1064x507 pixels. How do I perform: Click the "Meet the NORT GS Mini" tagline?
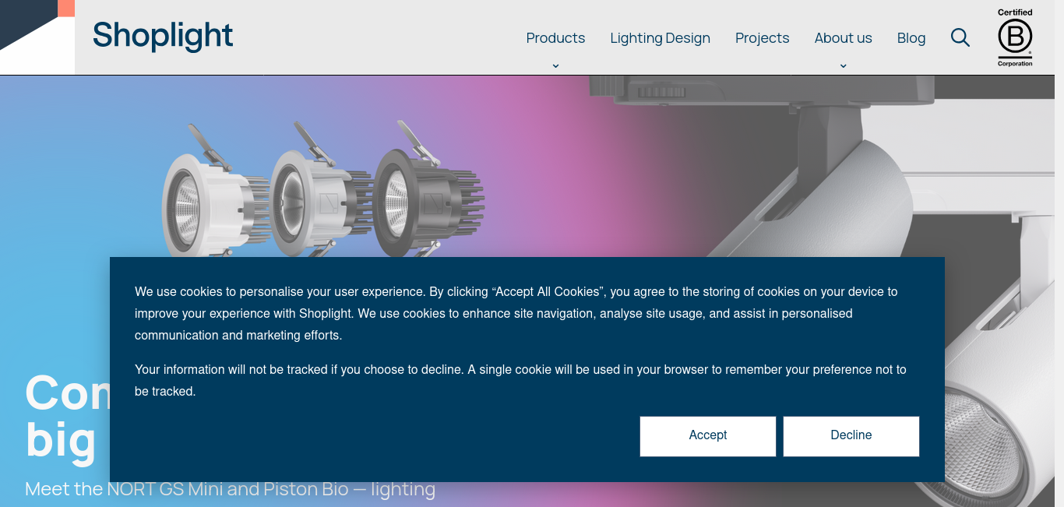point(230,489)
